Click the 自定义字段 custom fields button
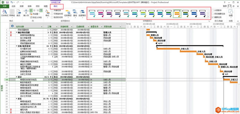Viewport: 240px width, 114px height. [36, 17]
